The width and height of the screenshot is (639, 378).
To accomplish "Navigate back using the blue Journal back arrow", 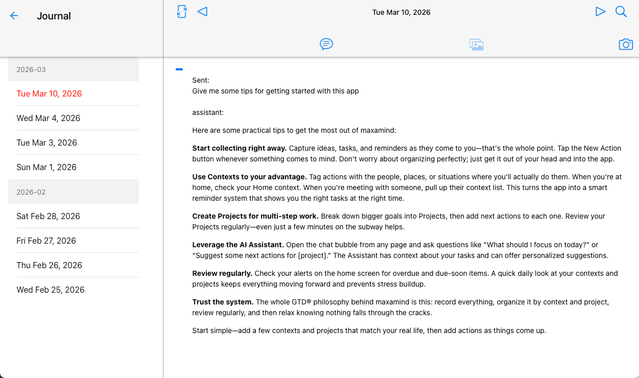I will point(14,15).
